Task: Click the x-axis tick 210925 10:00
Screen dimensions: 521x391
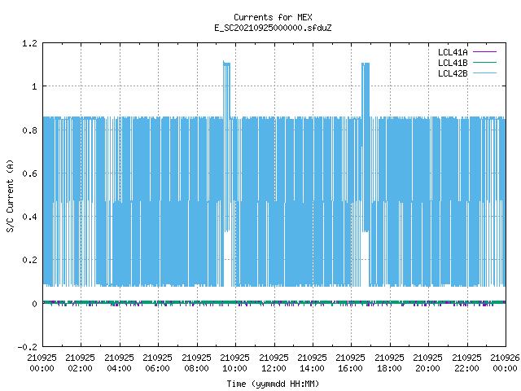Action: click(235, 362)
